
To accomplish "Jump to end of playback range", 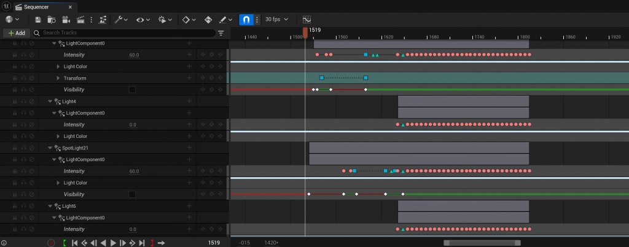I will (x=142, y=243).
